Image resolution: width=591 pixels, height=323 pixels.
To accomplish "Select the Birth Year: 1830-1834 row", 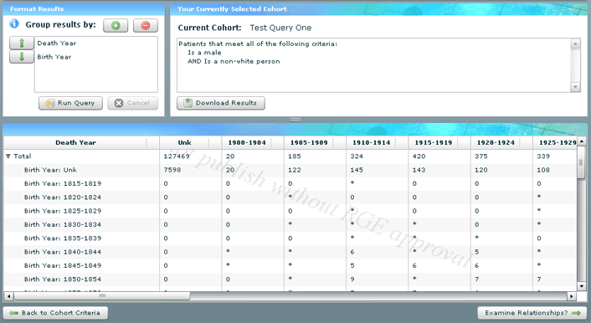I will pos(290,224).
